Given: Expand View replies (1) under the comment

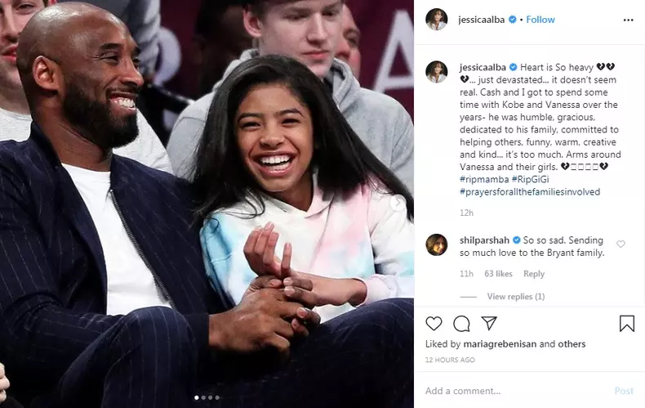Looking at the screenshot, I should (515, 297).
